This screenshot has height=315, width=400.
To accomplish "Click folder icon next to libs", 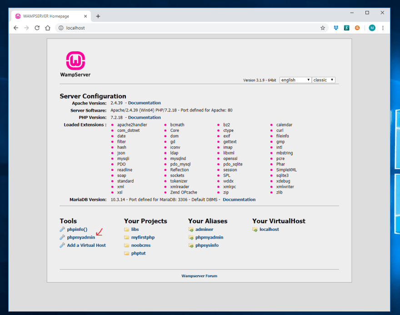I will coord(126,229).
